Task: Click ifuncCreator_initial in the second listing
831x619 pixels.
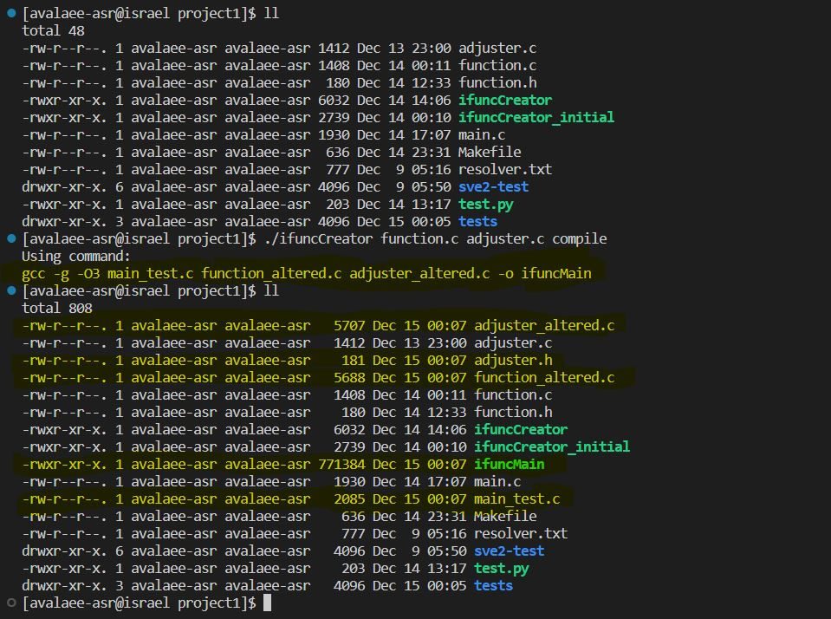Action: coord(552,446)
